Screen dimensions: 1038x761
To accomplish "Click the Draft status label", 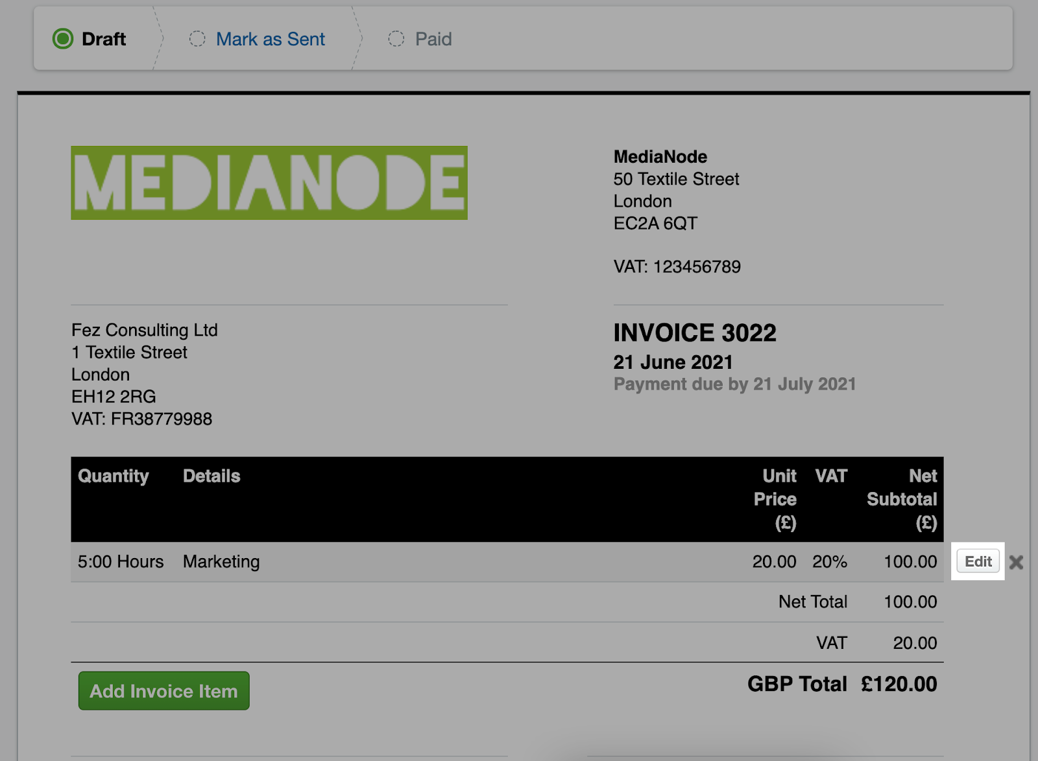I will click(104, 39).
